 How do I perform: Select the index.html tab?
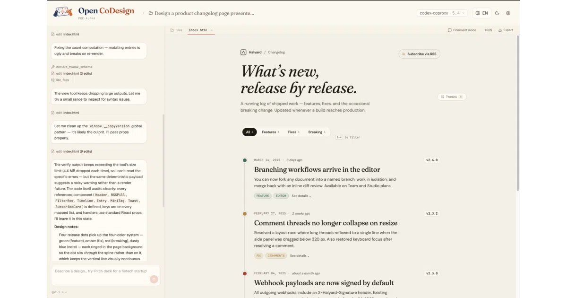pos(198,30)
